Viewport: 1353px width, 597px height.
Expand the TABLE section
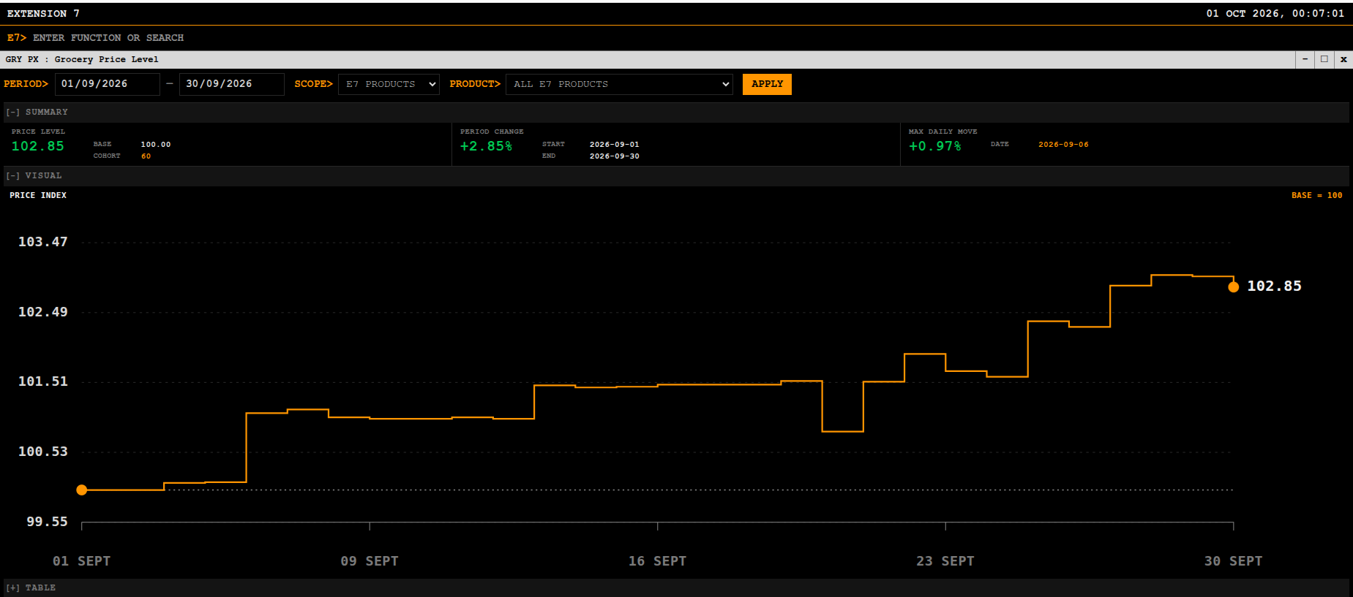click(x=12, y=588)
